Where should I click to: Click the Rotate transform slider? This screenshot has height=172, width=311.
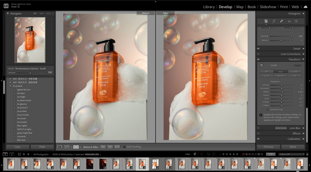click(281, 92)
